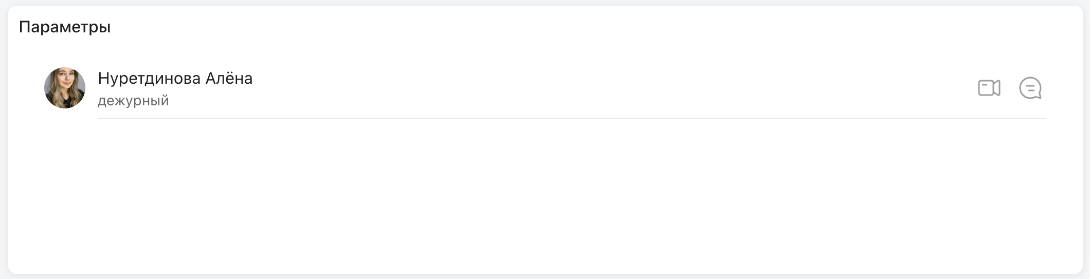View avatar of the duty person
1090x279 pixels.
65,88
